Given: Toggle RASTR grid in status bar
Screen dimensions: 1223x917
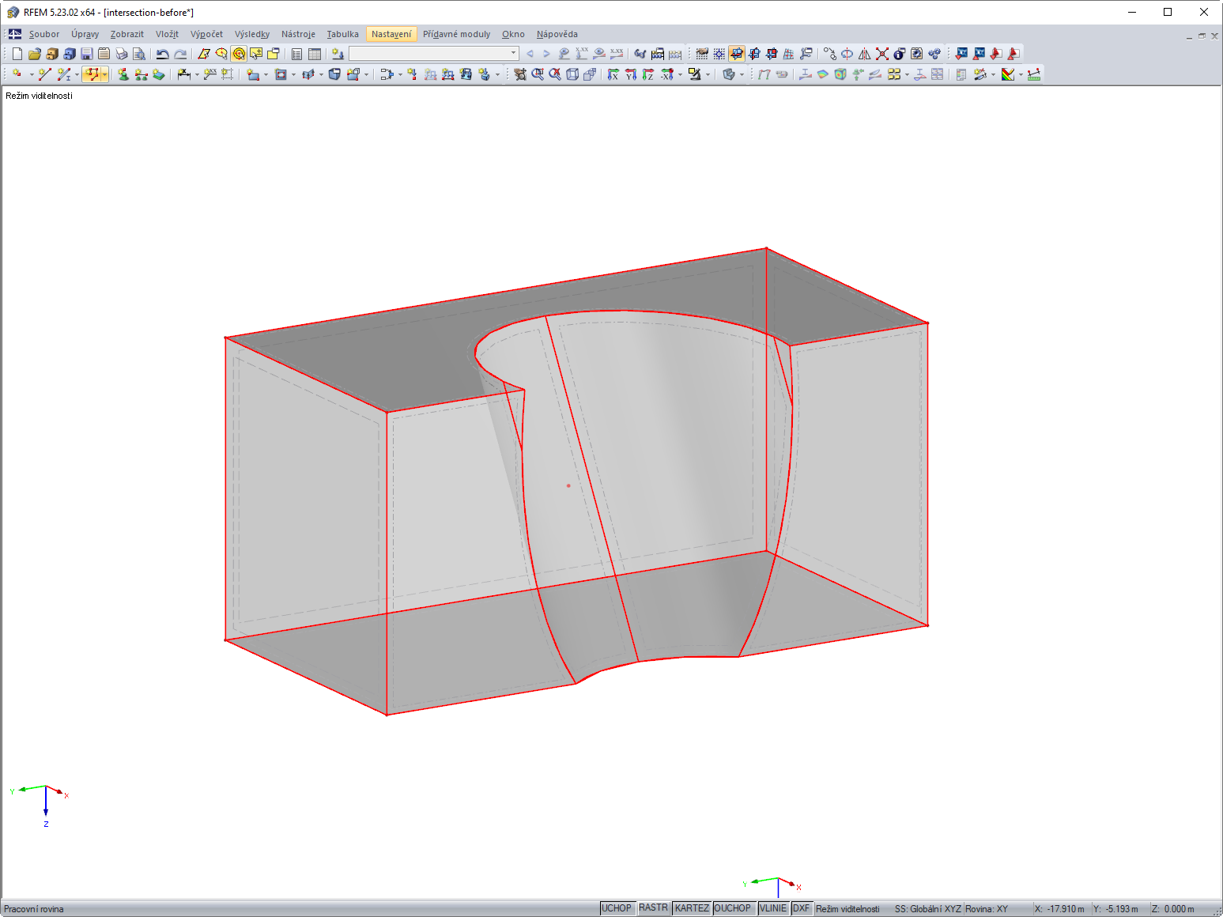Looking at the screenshot, I should point(654,908).
